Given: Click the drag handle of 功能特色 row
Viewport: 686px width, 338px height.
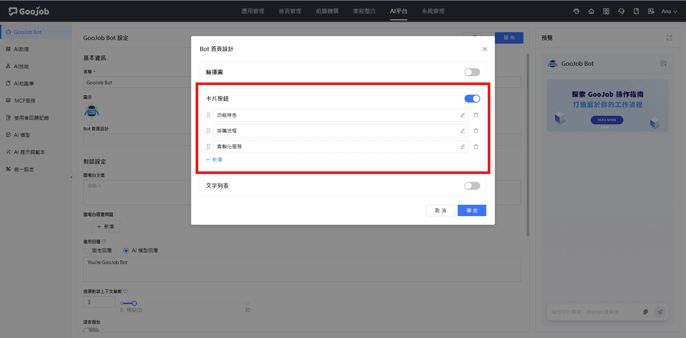Looking at the screenshot, I should pyautogui.click(x=208, y=115).
